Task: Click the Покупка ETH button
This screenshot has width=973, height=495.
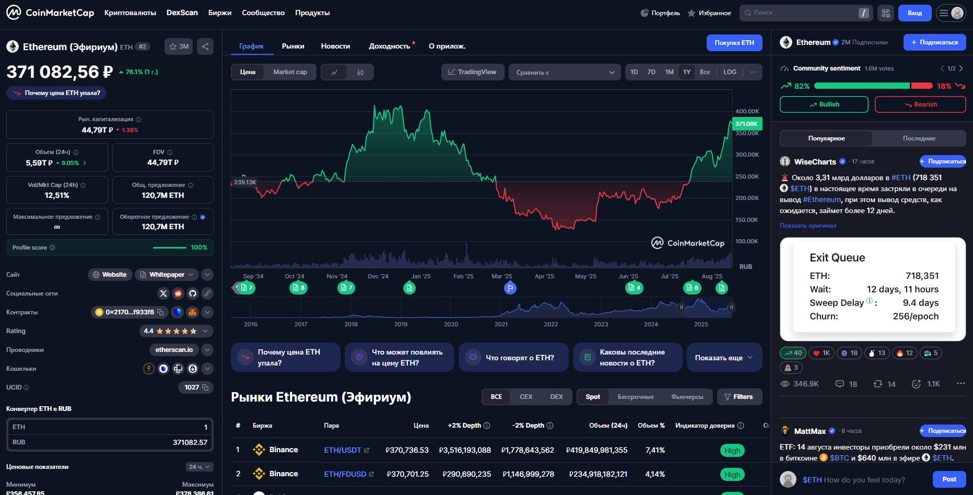Action: tap(734, 43)
